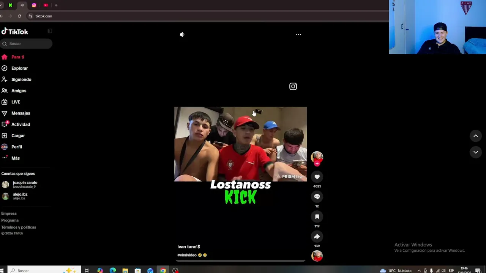Switch to the Instagram browser tab
486x273 pixels.
tap(34, 5)
